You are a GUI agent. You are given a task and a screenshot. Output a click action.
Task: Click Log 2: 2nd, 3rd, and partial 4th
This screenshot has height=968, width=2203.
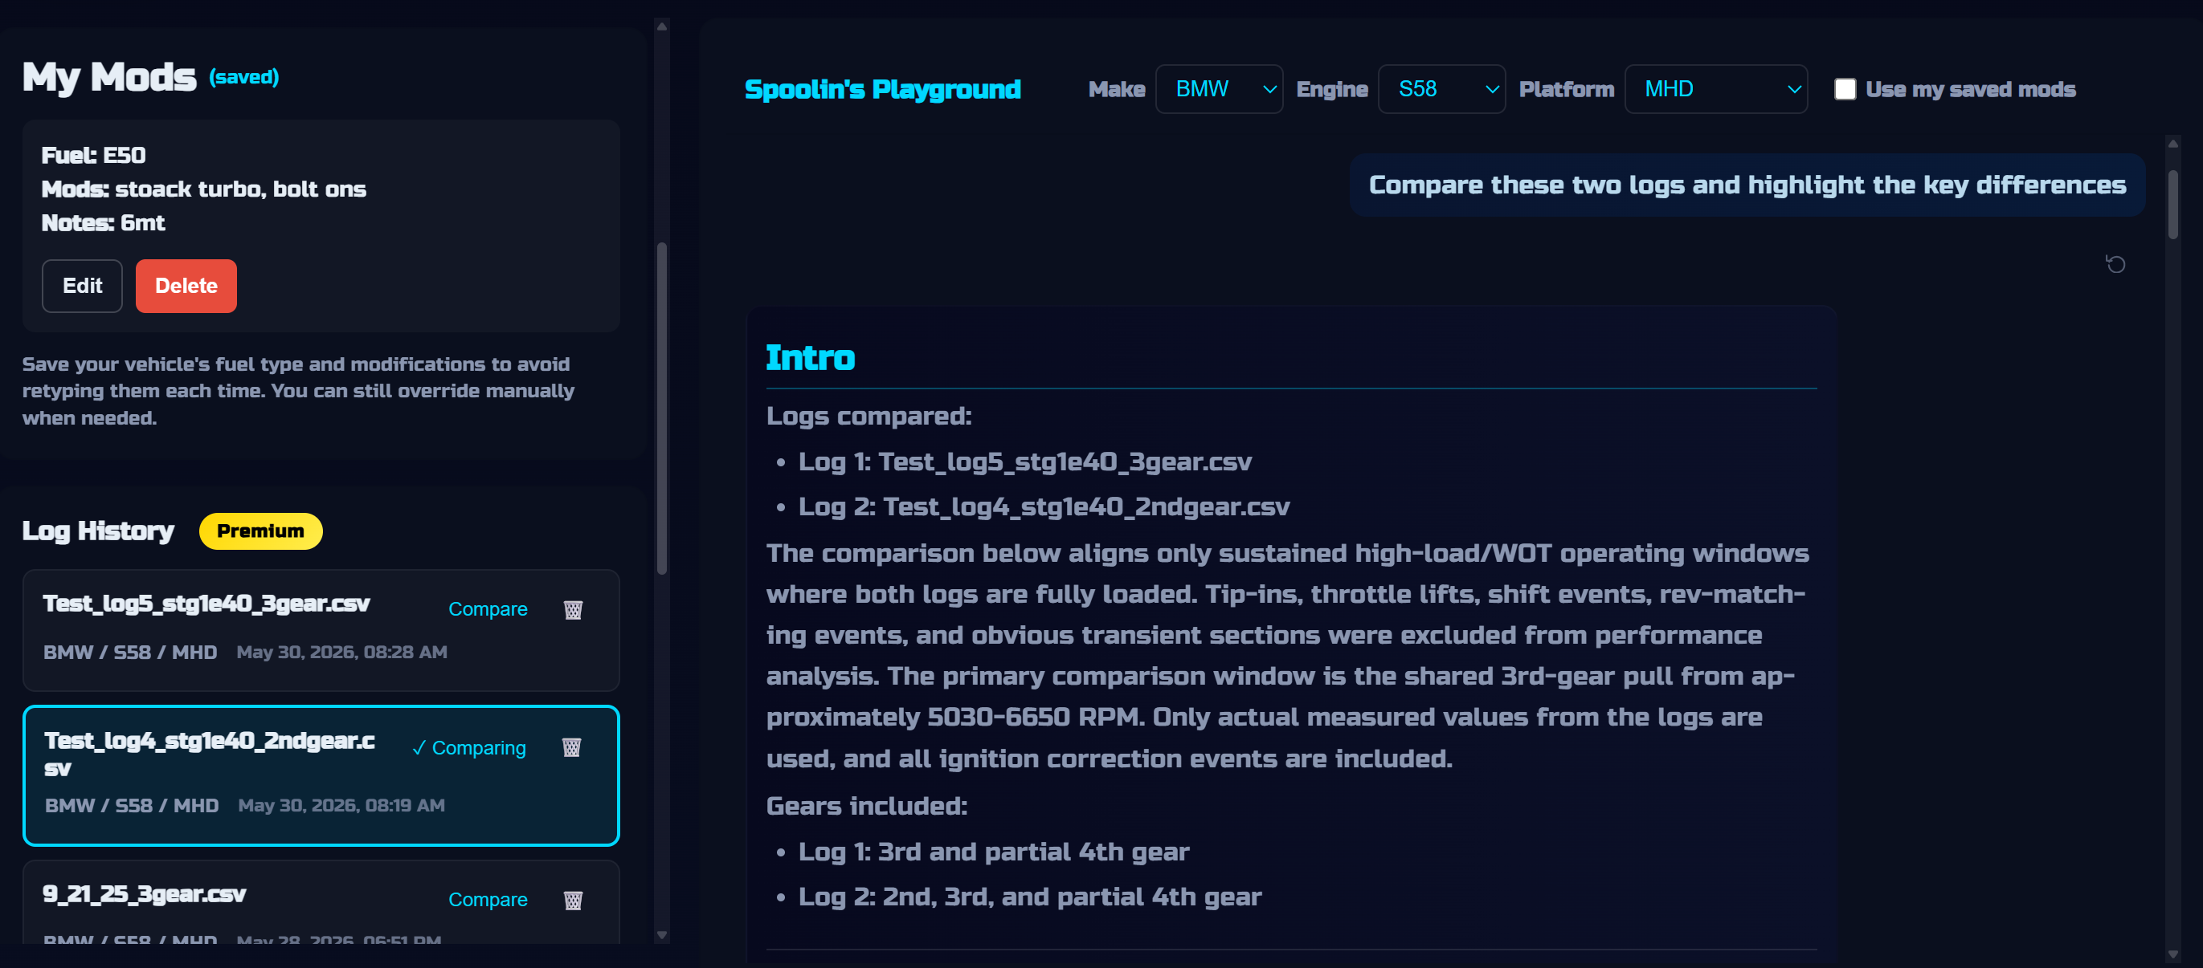point(1030,897)
